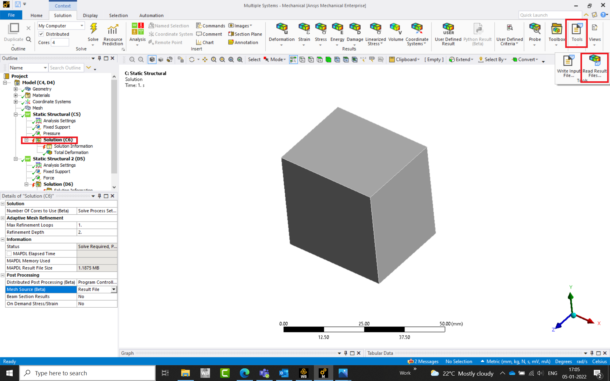Click the Extend button
Image resolution: width=610 pixels, height=381 pixels.
tap(461, 59)
